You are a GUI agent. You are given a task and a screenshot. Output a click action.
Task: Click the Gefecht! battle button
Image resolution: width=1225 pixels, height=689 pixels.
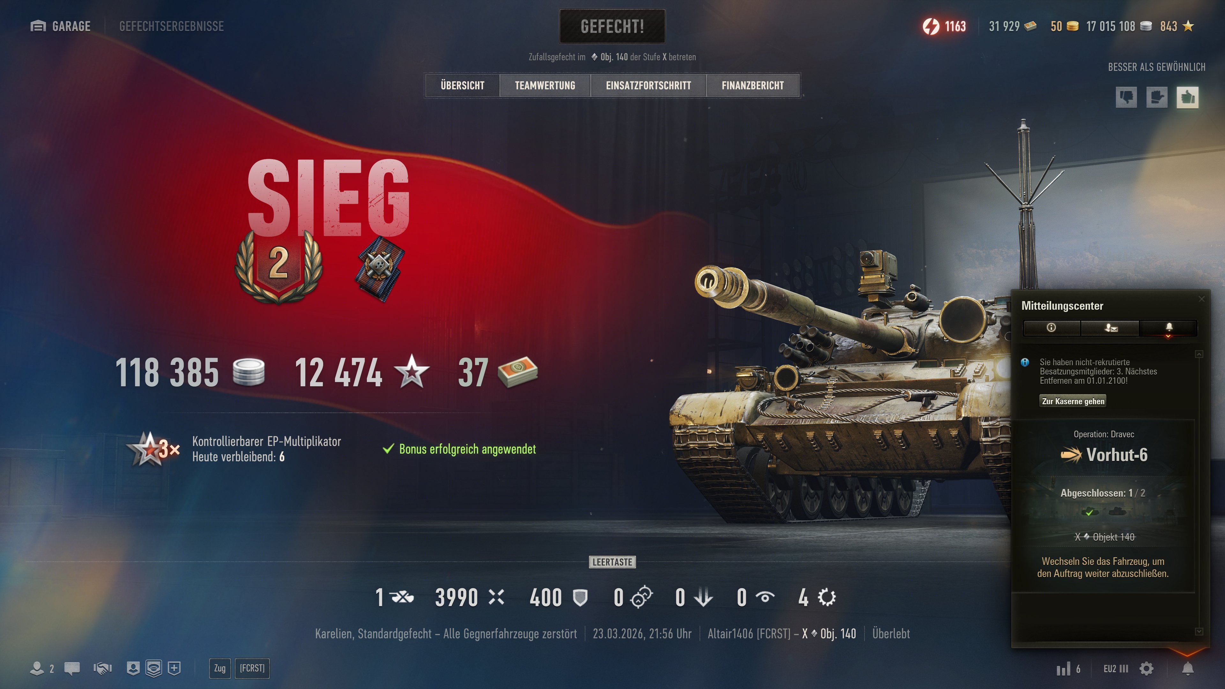[612, 26]
